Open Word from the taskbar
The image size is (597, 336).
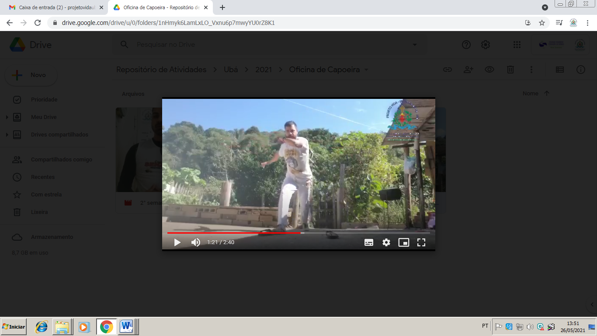click(x=126, y=327)
